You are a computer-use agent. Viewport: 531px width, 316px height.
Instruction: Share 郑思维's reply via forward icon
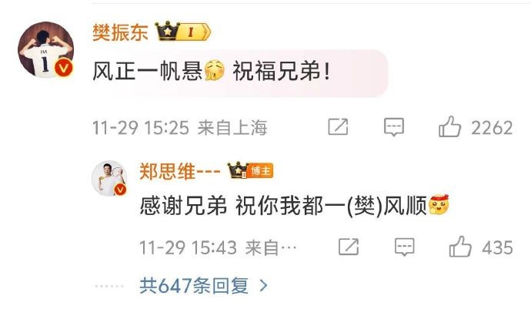pyautogui.click(x=349, y=247)
